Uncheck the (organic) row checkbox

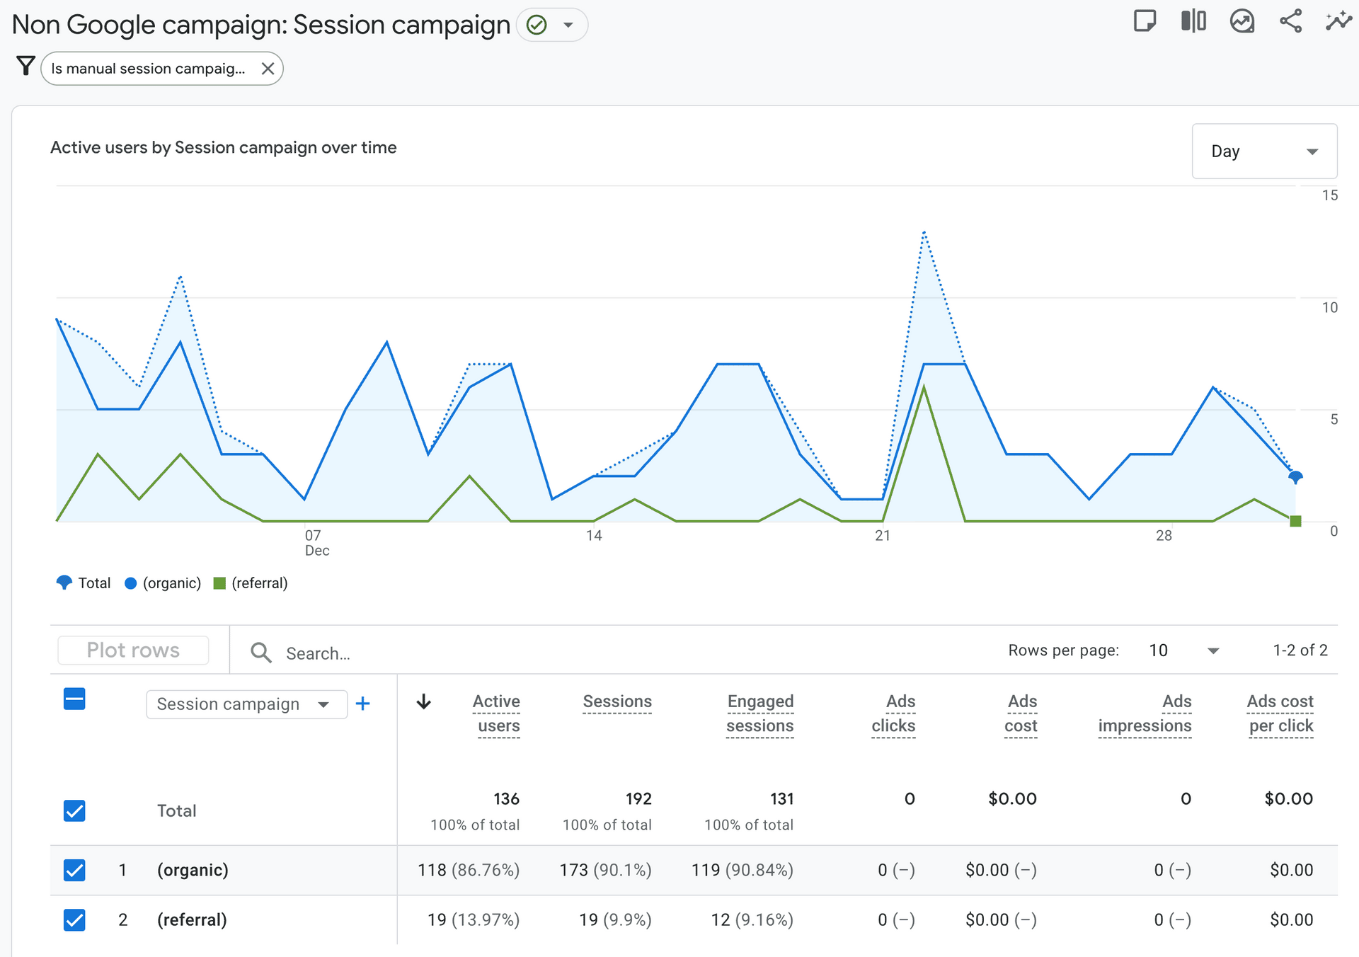pyautogui.click(x=74, y=870)
